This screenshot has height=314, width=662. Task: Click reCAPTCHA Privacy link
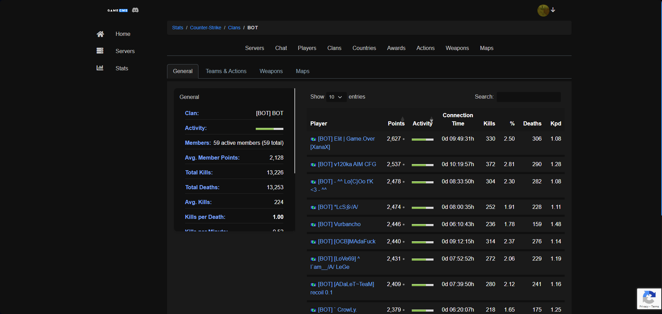tap(644, 306)
